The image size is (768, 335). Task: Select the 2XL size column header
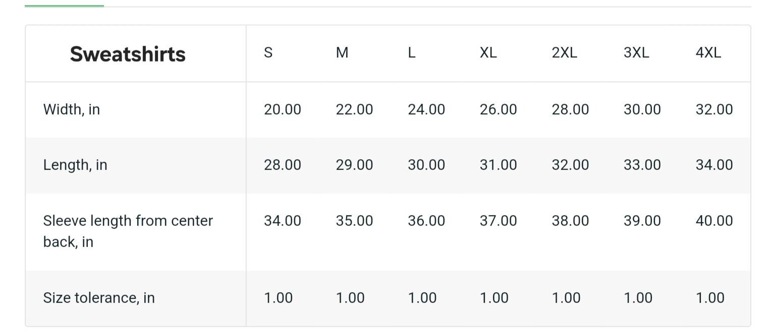[565, 52]
